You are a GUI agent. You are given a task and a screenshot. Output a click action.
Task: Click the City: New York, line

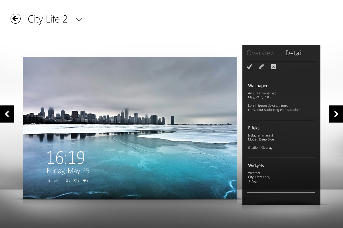pyautogui.click(x=259, y=177)
